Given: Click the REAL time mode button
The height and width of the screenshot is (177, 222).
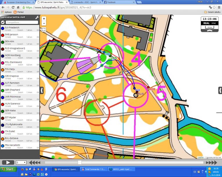Looking at the screenshot, I should [206, 23].
